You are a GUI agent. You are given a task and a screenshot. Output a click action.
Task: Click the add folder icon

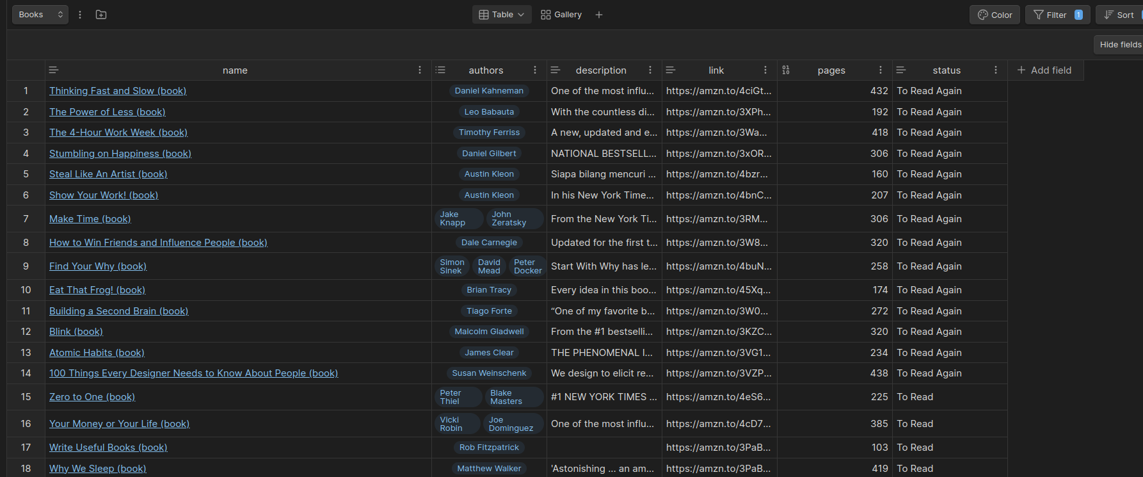(x=101, y=15)
